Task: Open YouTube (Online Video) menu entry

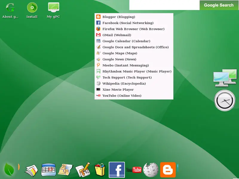Action: (x=134, y=95)
